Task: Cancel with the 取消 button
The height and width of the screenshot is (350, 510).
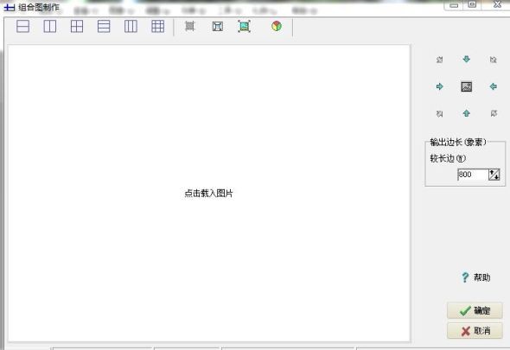Action: pyautogui.click(x=475, y=331)
